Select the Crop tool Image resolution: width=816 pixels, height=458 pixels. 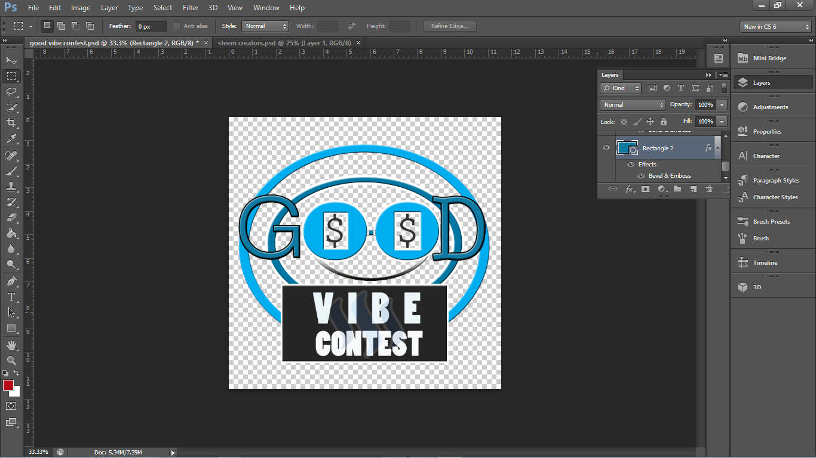click(x=11, y=123)
